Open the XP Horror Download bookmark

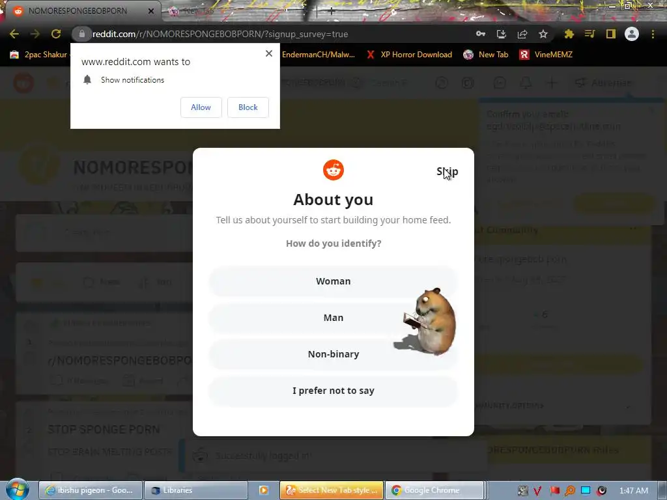(409, 55)
